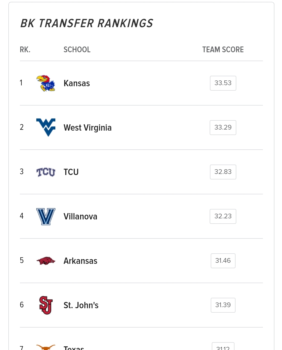The image size is (282, 350).
Task: Open the Villanova team link
Action: [80, 217]
